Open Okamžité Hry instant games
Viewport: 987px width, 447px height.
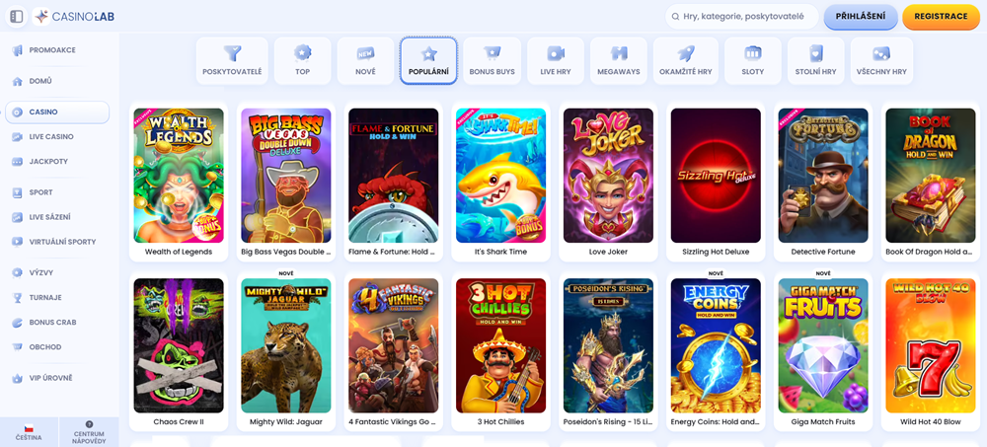[686, 60]
